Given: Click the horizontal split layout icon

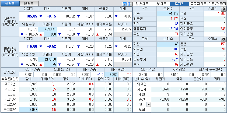Looking at the screenshot, I should pos(124,4).
